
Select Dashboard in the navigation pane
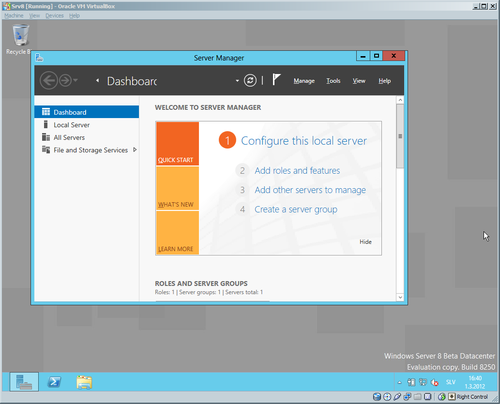[x=87, y=112]
